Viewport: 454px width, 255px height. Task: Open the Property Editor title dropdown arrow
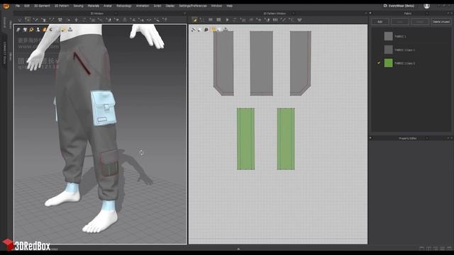[x=427, y=138]
